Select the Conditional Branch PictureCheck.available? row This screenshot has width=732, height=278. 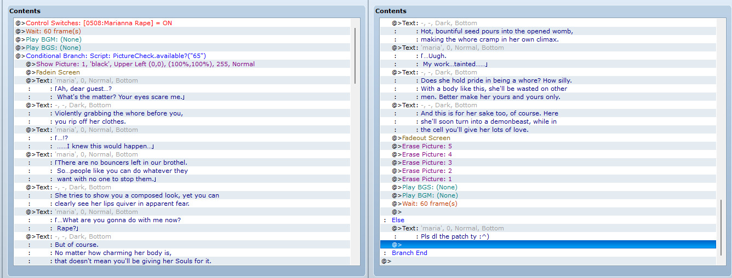[182, 56]
